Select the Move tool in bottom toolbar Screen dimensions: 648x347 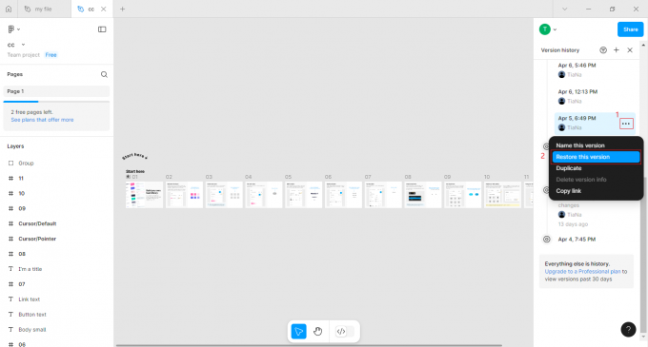299,332
